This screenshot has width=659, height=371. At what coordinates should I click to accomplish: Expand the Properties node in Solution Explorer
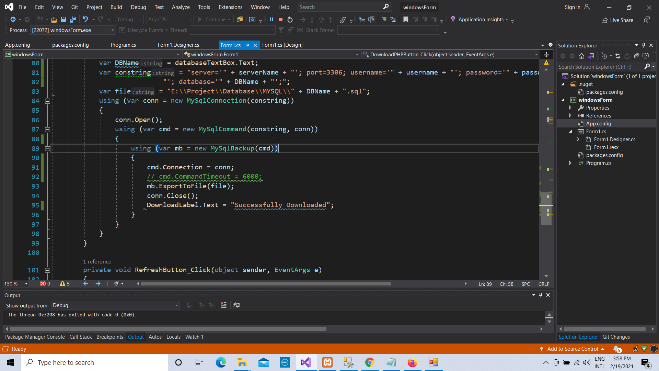click(x=570, y=108)
